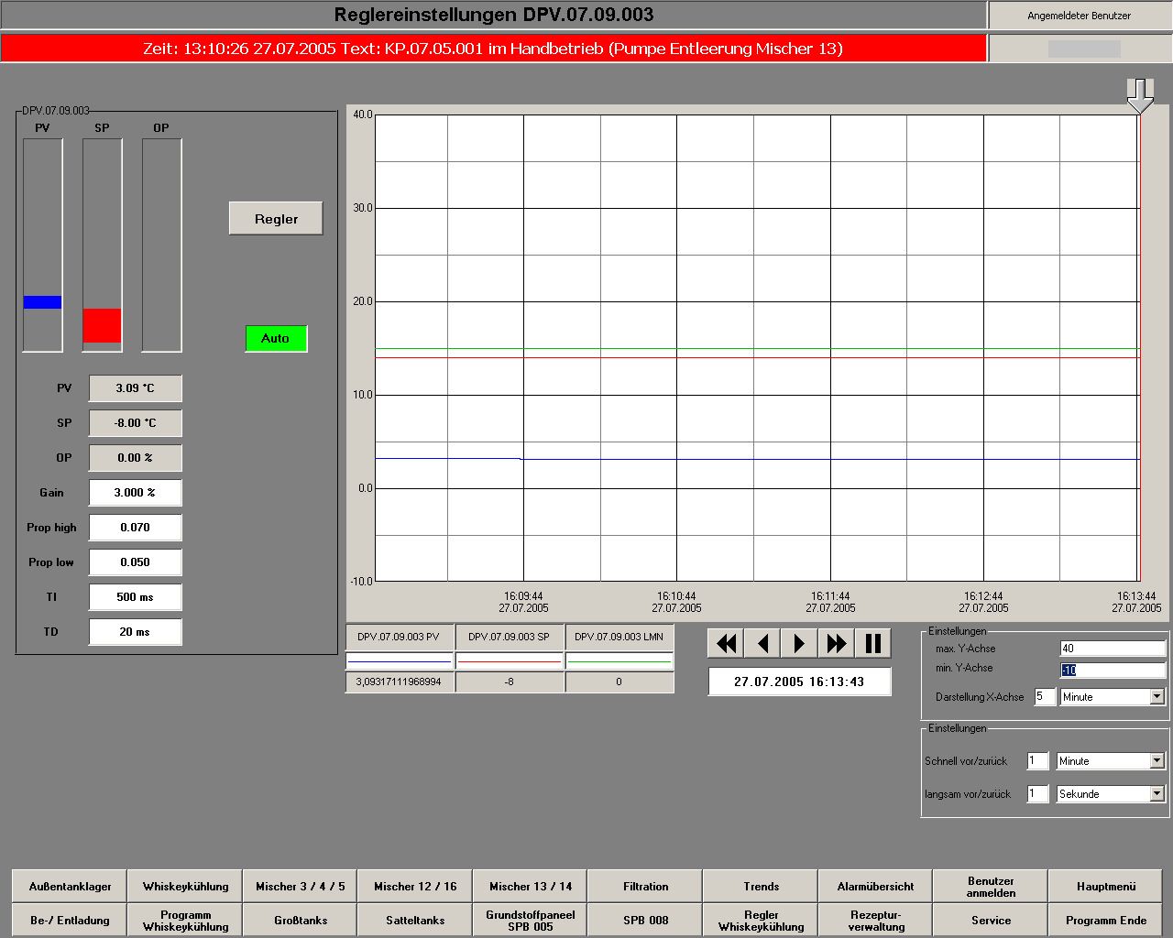Click the max. Y-Achse input field

[1112, 649]
